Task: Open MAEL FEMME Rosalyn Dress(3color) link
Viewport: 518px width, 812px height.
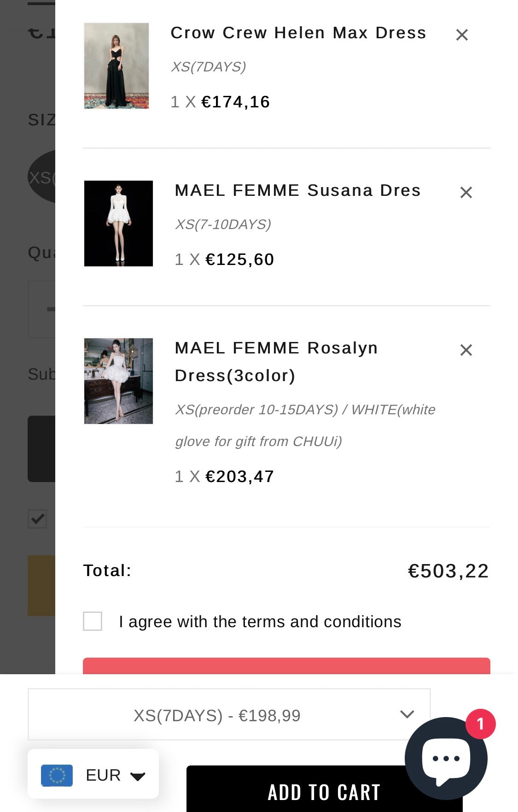Action: pos(276,361)
